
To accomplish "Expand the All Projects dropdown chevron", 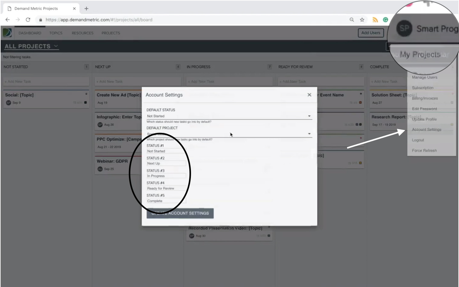I will (x=56, y=46).
